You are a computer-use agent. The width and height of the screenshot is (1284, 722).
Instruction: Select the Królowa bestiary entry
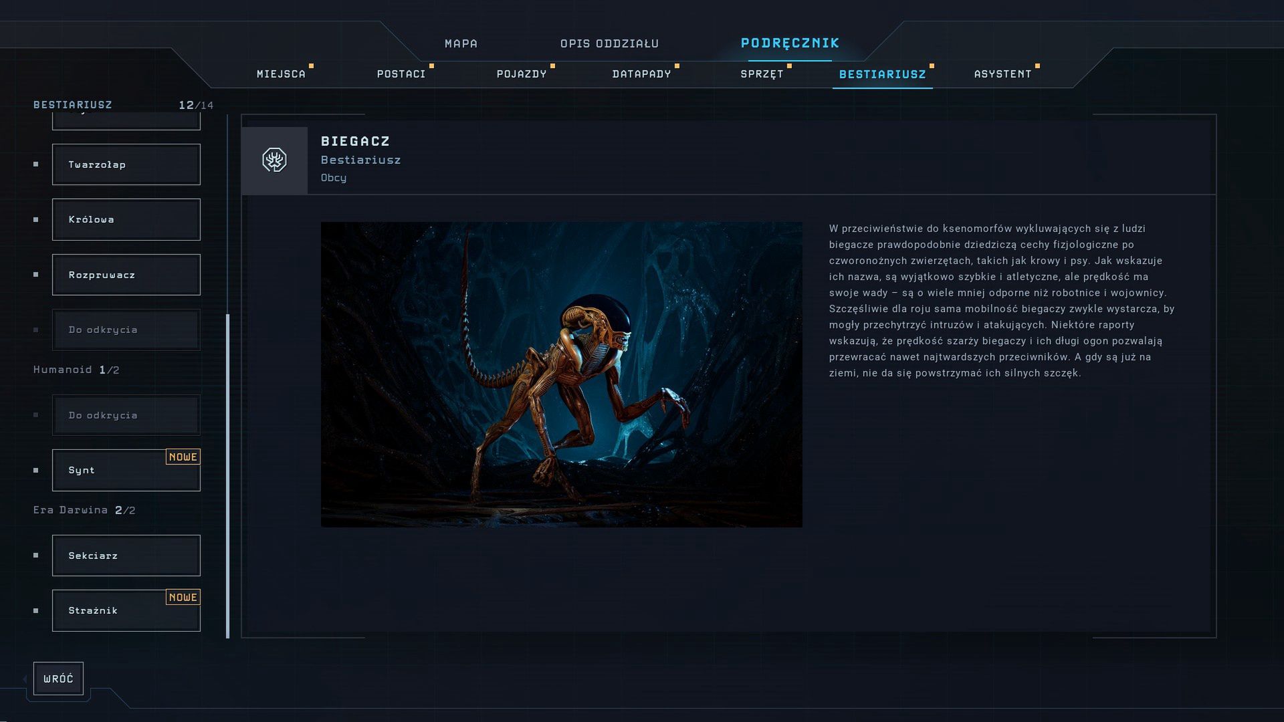click(x=126, y=219)
